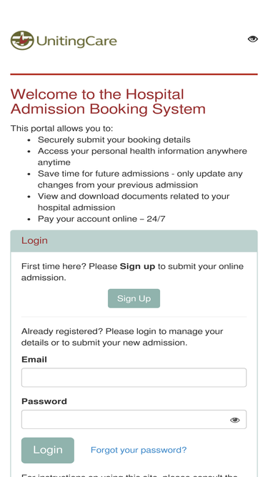Click the Email field label

[x=34, y=360]
